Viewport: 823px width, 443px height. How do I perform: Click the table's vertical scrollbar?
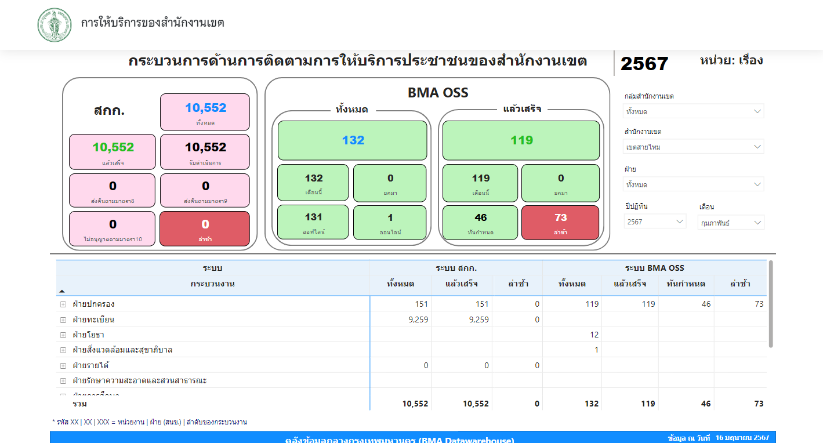pos(770,304)
